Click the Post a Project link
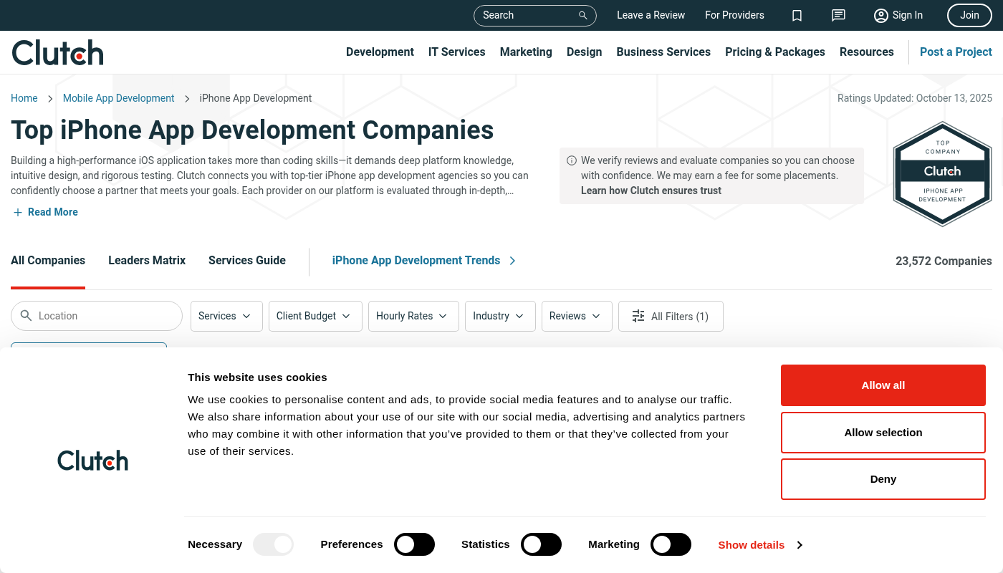This screenshot has height=573, width=1003. tap(956, 52)
